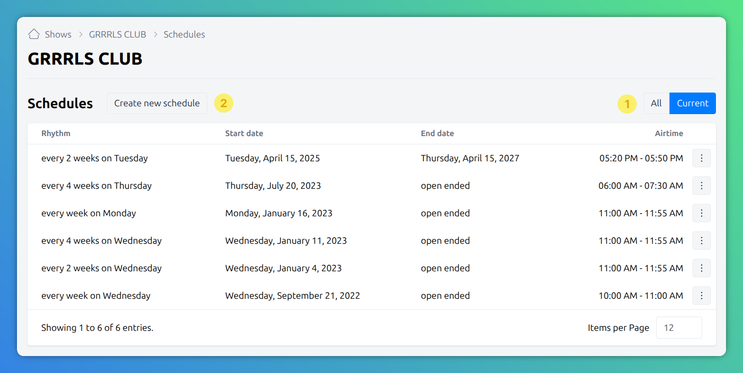Open options for every week on Monday row
The width and height of the screenshot is (743, 373).
pyautogui.click(x=701, y=213)
